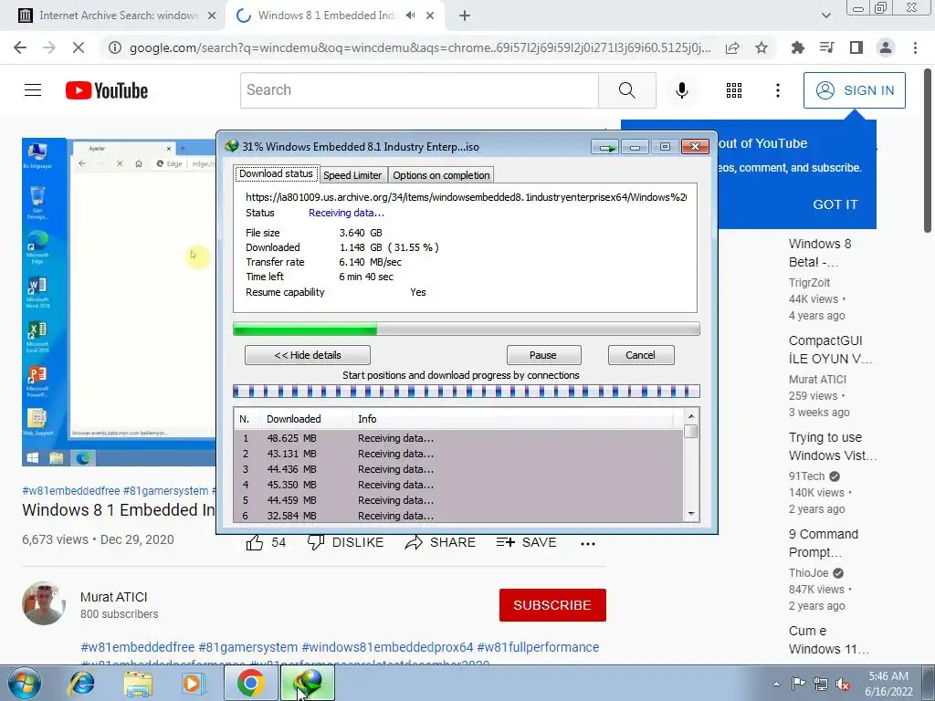Click in the YouTube Search field
The width and height of the screenshot is (935, 701).
point(419,90)
